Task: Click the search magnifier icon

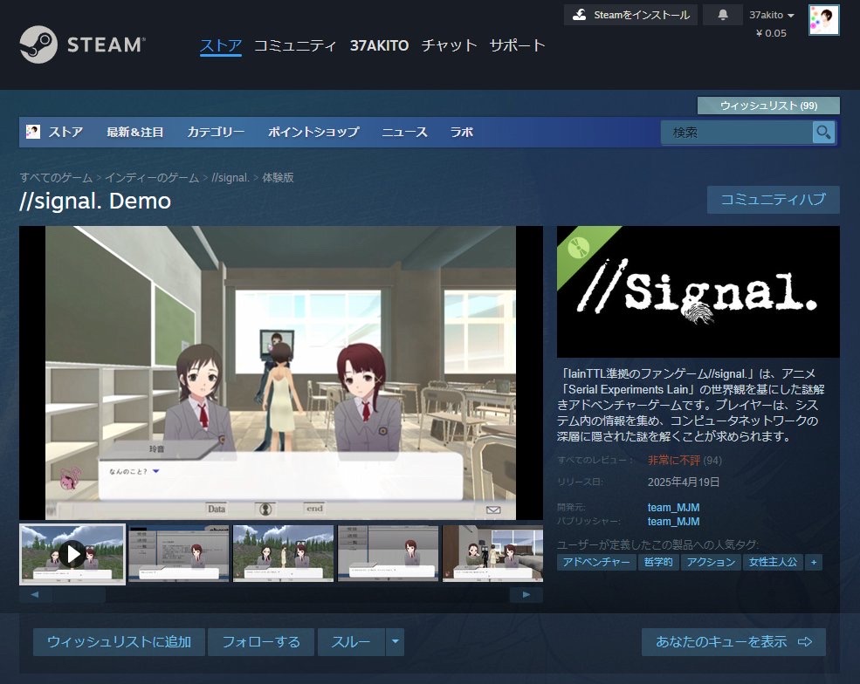Action: pos(823,132)
